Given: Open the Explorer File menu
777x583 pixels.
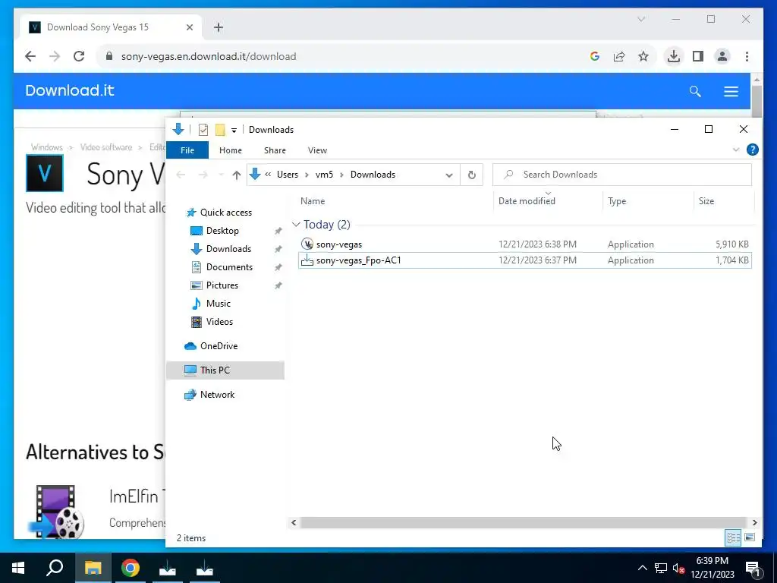Looking at the screenshot, I should coord(187,150).
